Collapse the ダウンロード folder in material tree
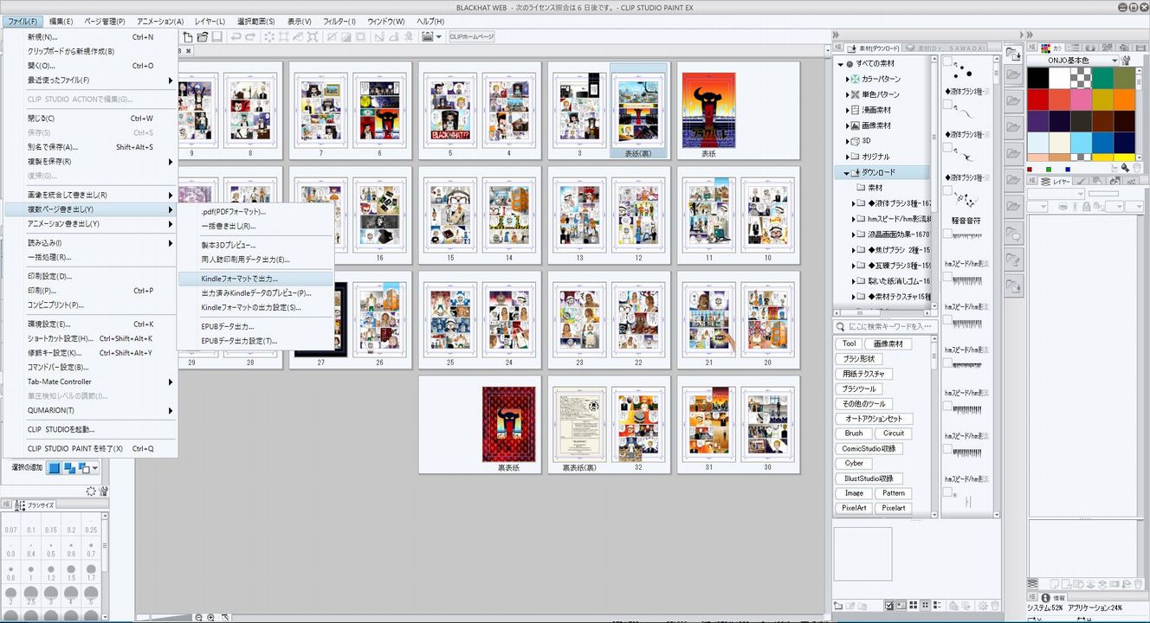 [848, 173]
